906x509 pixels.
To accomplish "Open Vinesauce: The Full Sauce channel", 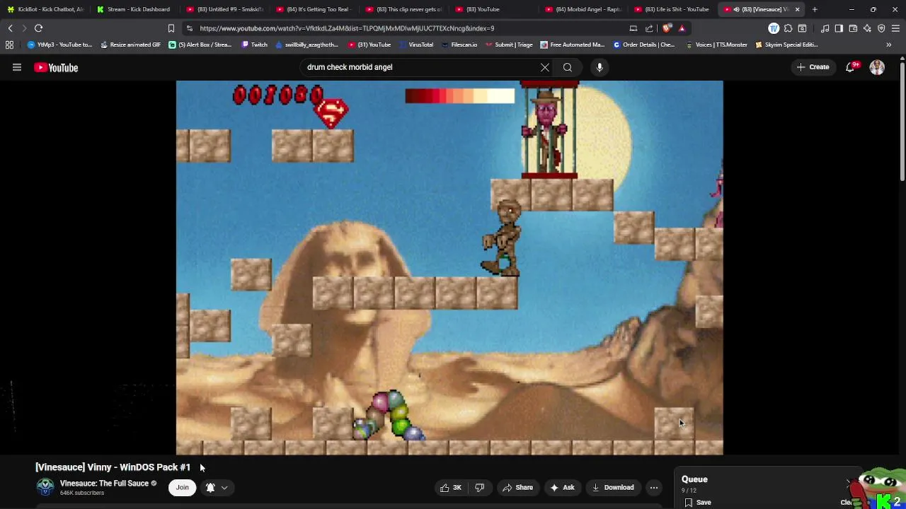I will tap(104, 484).
